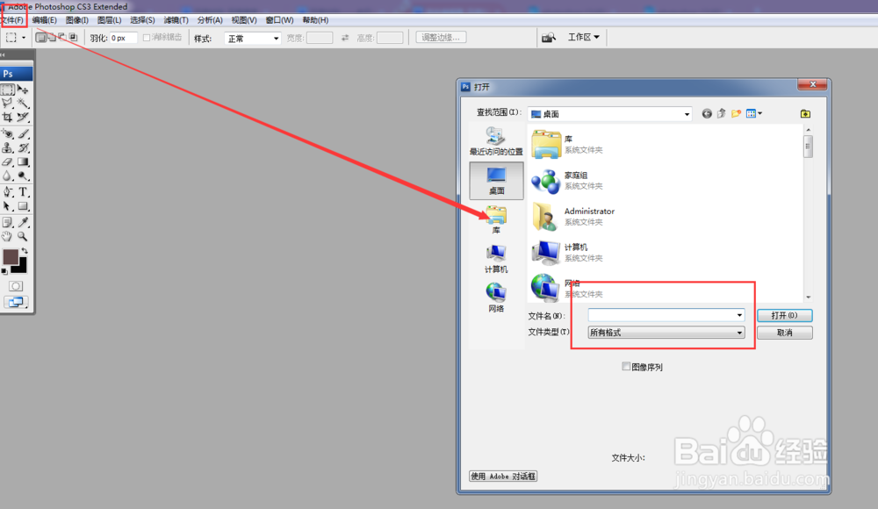Select the Move tool
The width and height of the screenshot is (878, 509).
[23, 90]
